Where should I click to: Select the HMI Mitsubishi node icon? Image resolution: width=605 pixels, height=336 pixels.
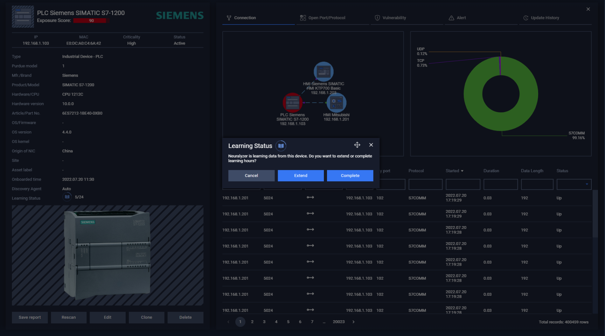pos(336,102)
